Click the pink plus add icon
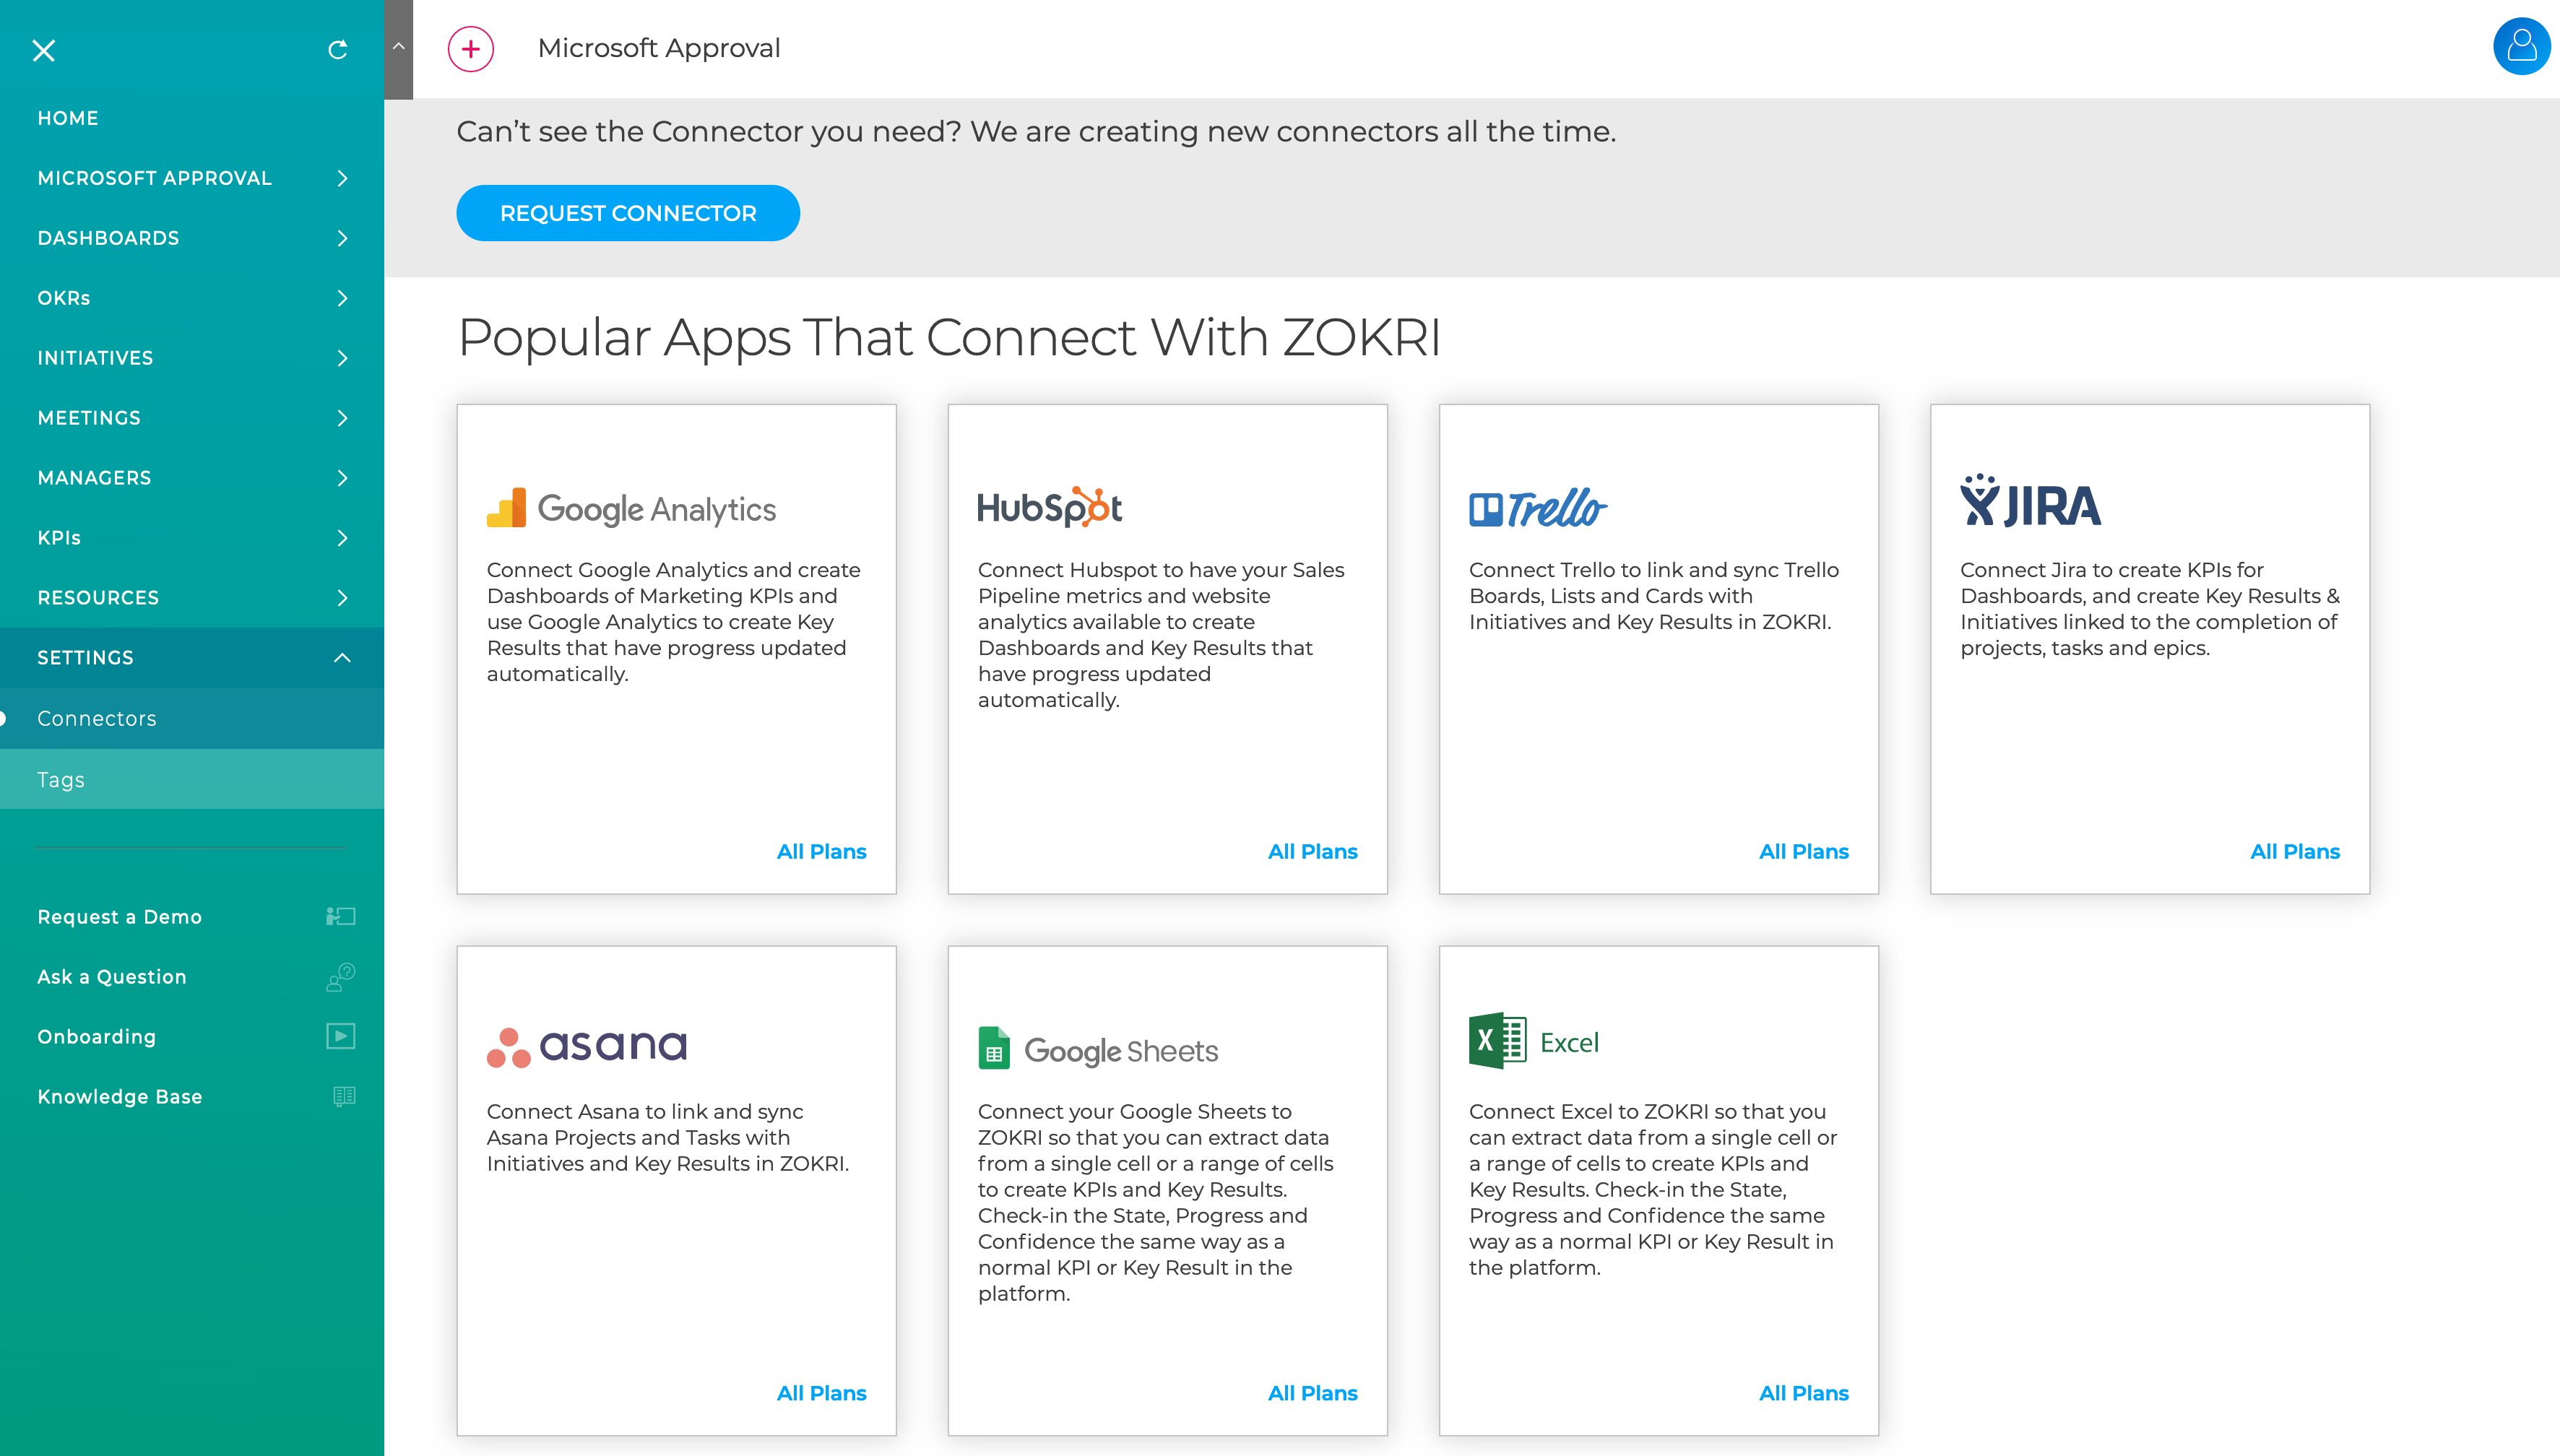2560x1456 pixels. tap(471, 49)
